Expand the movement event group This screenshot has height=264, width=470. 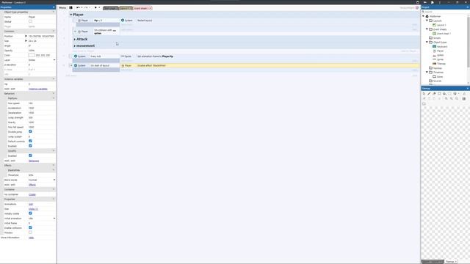click(75, 45)
